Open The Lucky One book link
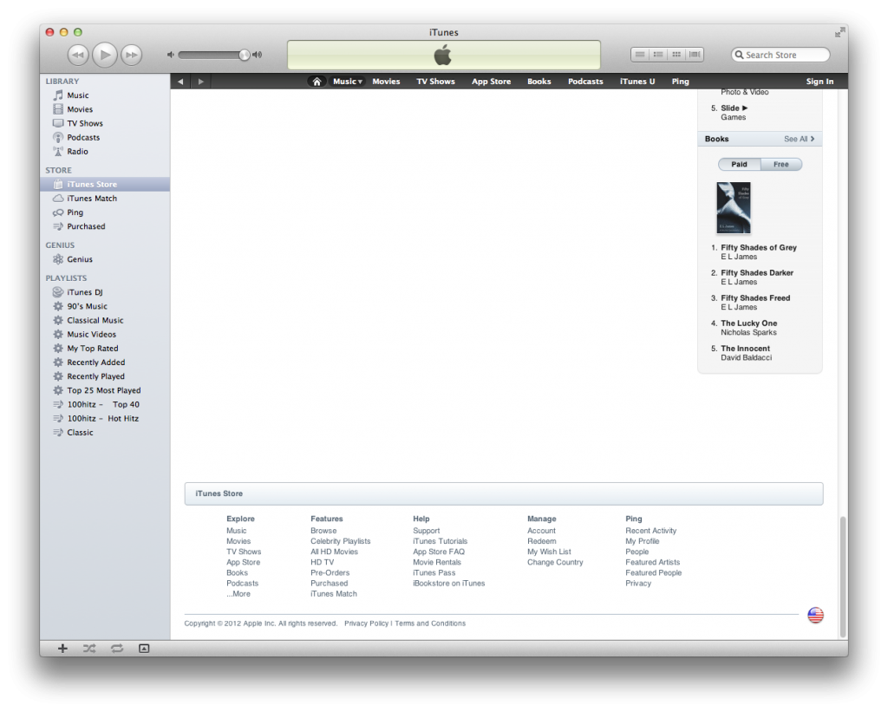Viewport: 888px width, 712px height. [748, 323]
